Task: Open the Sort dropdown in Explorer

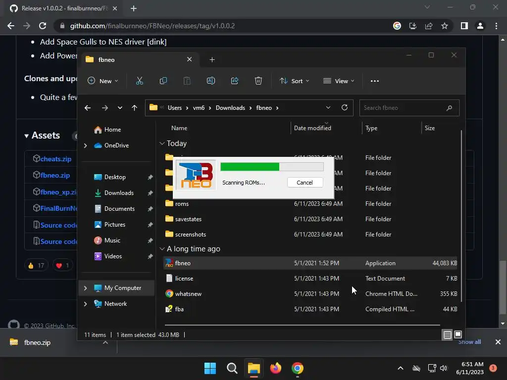Action: (x=294, y=81)
